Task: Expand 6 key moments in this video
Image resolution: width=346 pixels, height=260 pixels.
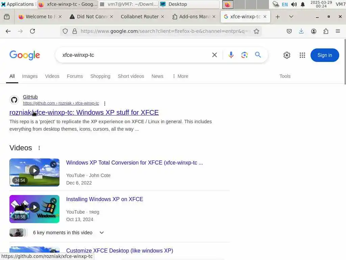Action: pyautogui.click(x=68, y=233)
